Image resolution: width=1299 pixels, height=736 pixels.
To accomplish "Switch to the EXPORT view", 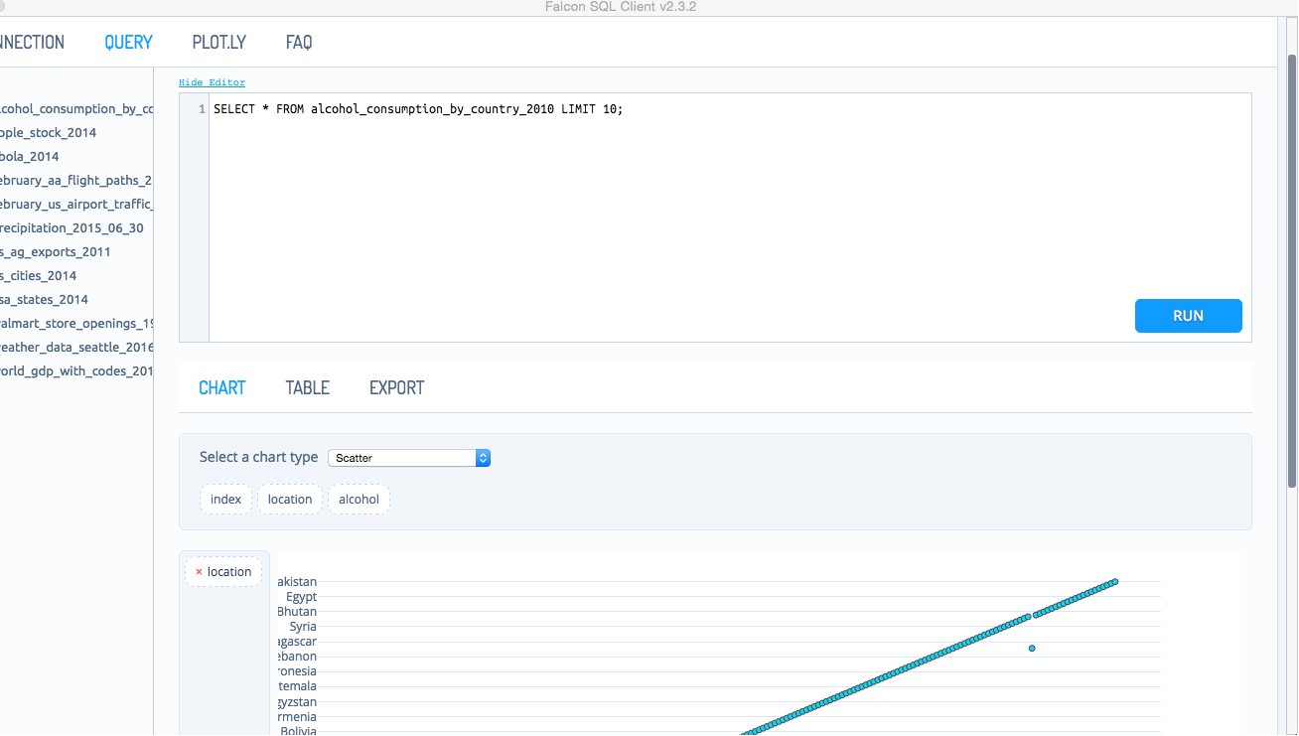I will (395, 387).
